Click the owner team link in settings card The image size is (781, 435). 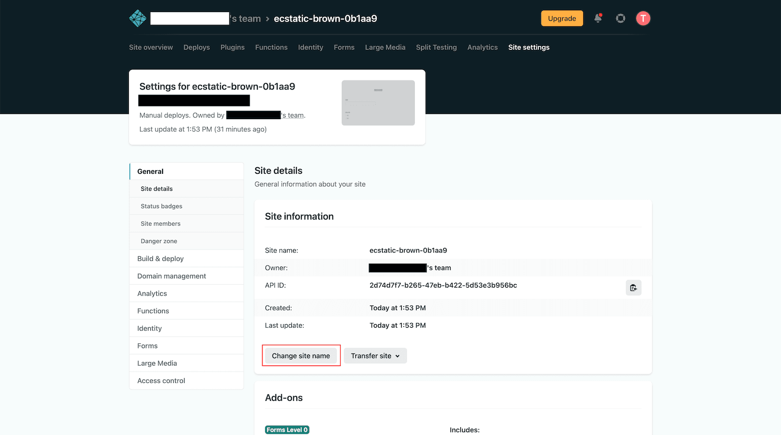click(x=266, y=115)
